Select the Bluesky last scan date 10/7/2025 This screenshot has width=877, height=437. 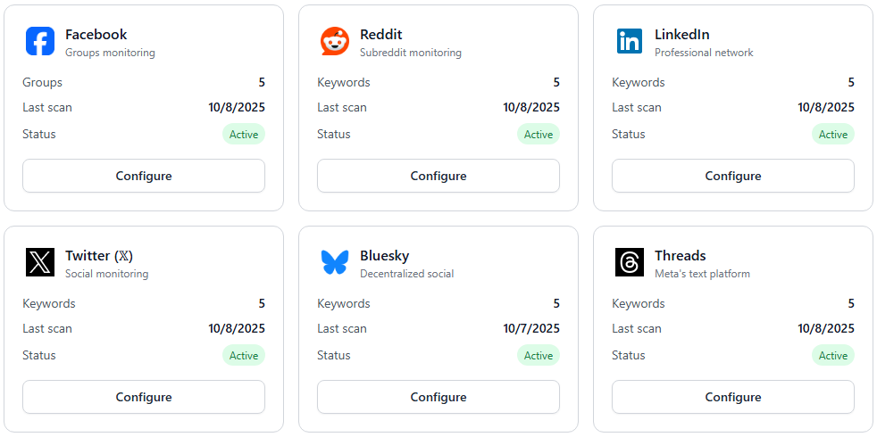coord(531,328)
